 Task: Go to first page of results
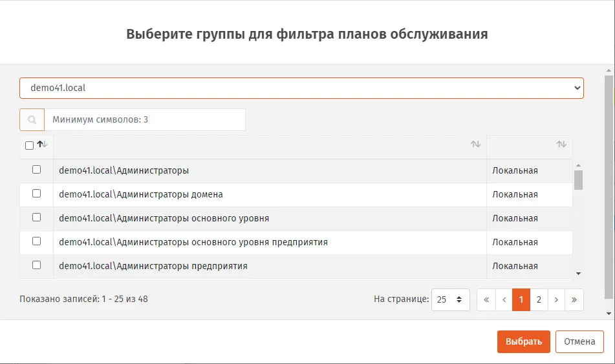[x=486, y=300]
